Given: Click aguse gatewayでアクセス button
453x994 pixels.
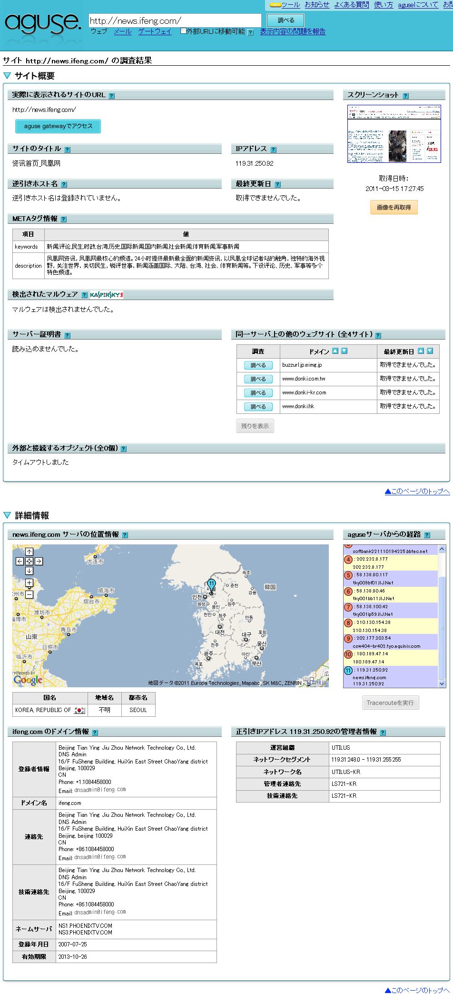Looking at the screenshot, I should tap(58, 126).
